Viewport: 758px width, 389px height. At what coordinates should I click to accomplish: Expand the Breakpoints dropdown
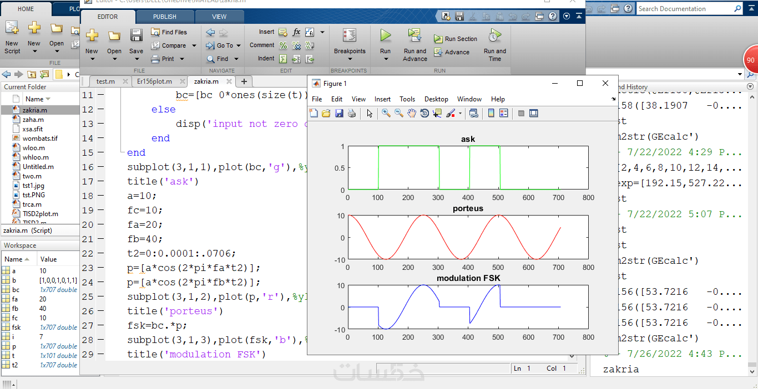coord(350,59)
